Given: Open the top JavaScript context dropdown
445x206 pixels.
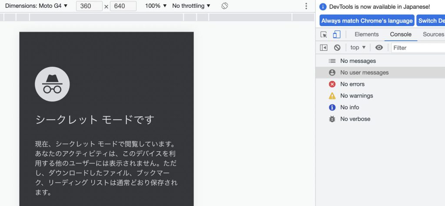Looking at the screenshot, I should pyautogui.click(x=358, y=48).
